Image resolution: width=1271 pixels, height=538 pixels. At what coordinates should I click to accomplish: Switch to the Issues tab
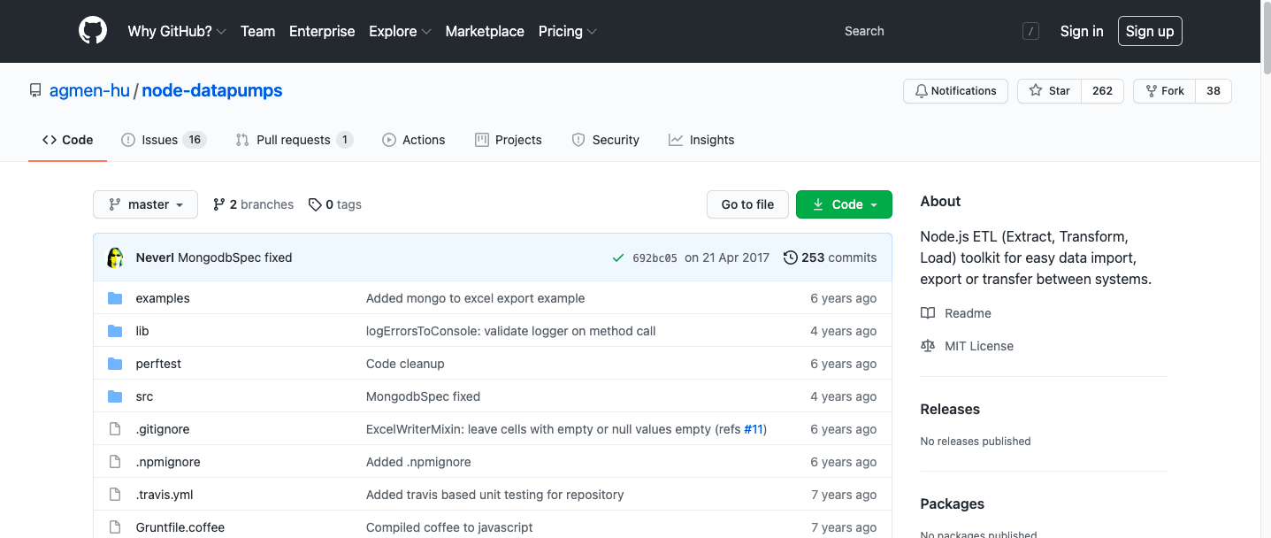164,140
